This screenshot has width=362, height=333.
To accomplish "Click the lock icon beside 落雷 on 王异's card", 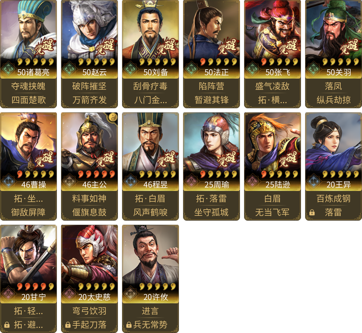I will point(312,212).
